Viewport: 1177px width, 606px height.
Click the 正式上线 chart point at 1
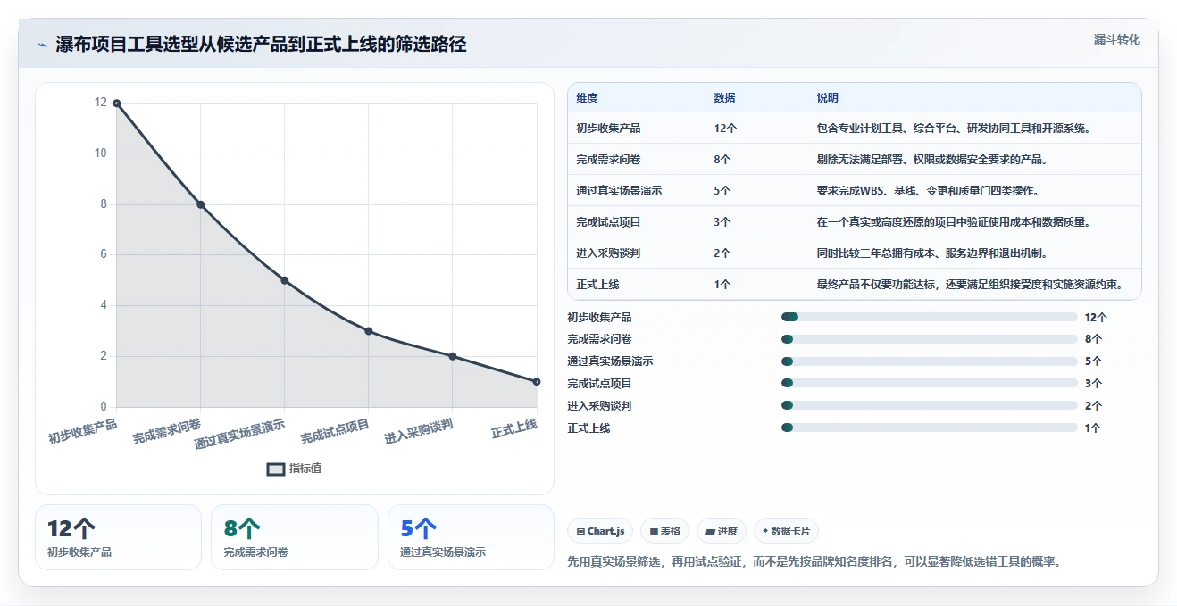537,381
